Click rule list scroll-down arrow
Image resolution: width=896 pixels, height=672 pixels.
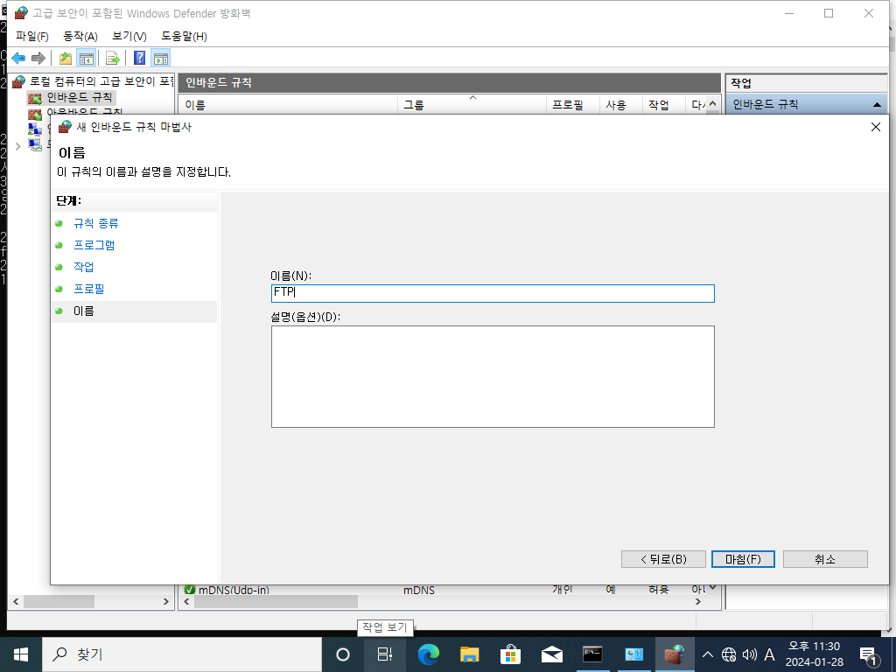(x=712, y=588)
